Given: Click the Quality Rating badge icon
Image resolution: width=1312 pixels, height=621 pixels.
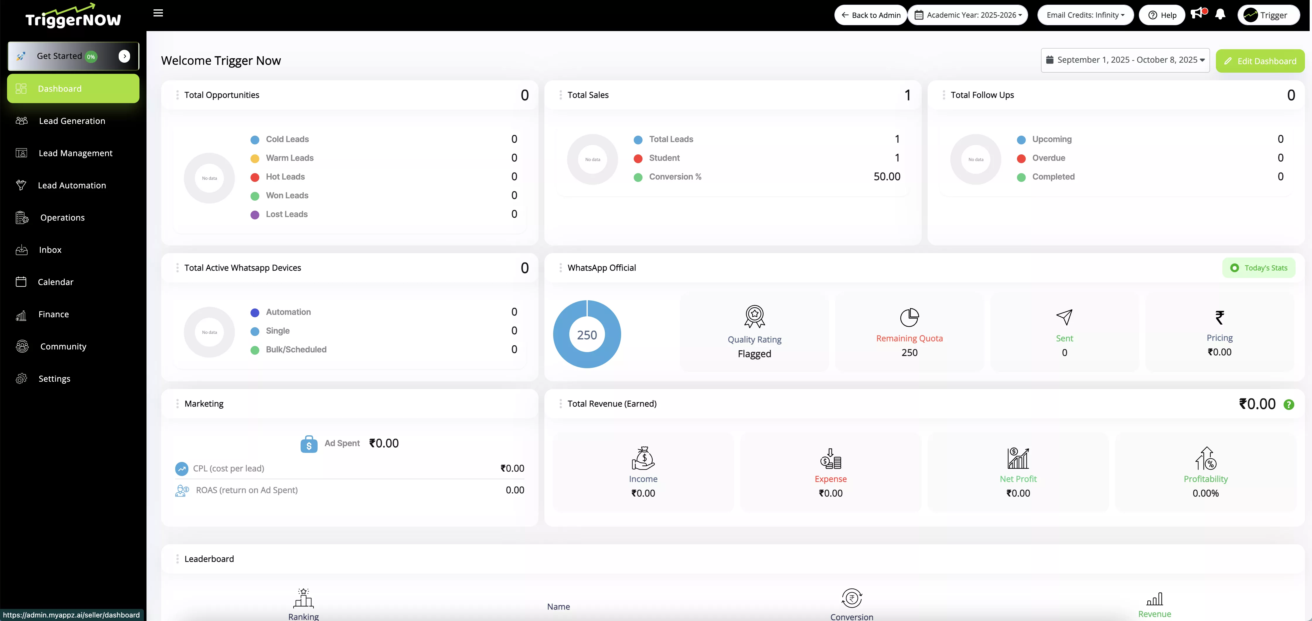Looking at the screenshot, I should [x=754, y=316].
